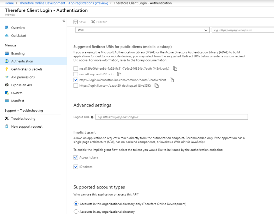Click the Save floppy disk icon
Image resolution: width=274 pixels, height=214 pixels.
[x=75, y=22]
